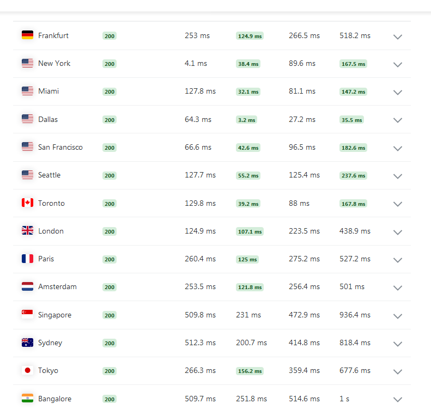Click the Indian flag for Bangalore
The image size is (431, 416).
27,398
